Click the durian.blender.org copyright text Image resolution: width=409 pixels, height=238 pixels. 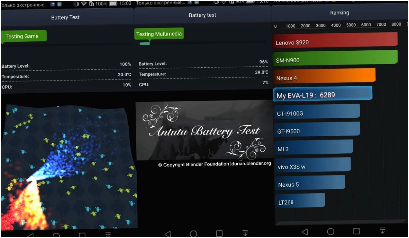pos(214,164)
